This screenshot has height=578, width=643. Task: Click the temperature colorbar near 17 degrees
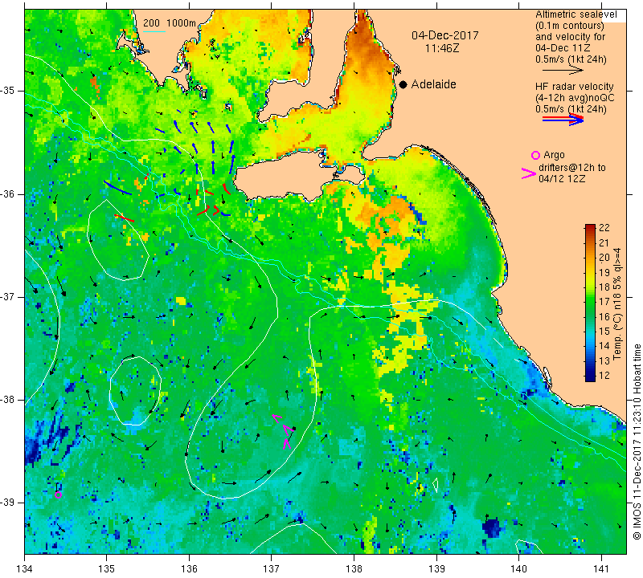pos(590,302)
